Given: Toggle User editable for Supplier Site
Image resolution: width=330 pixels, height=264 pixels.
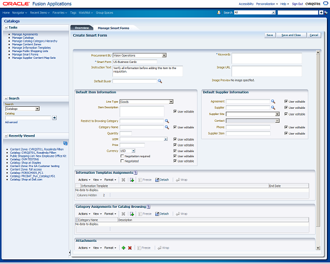Looking at the screenshot, I should pos(286,114).
